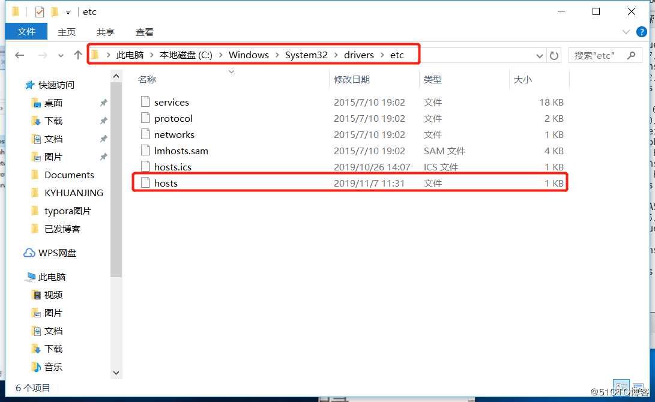Click the pin icon beside 桌面
Image resolution: width=655 pixels, height=402 pixels.
tap(104, 103)
